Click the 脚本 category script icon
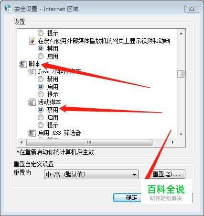Viewport: 204px width, 216px height. (x=23, y=64)
